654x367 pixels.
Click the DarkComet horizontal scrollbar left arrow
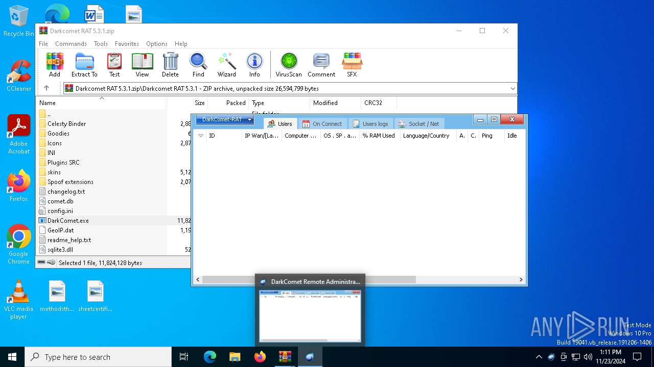point(198,280)
